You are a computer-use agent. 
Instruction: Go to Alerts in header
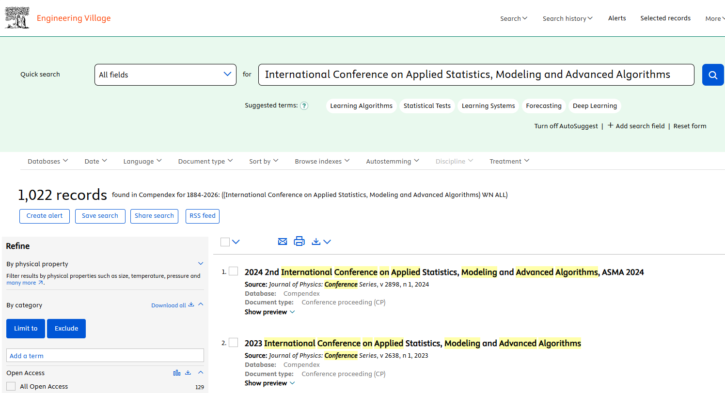pyautogui.click(x=617, y=18)
